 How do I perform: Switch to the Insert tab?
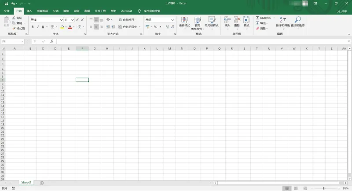29,11
